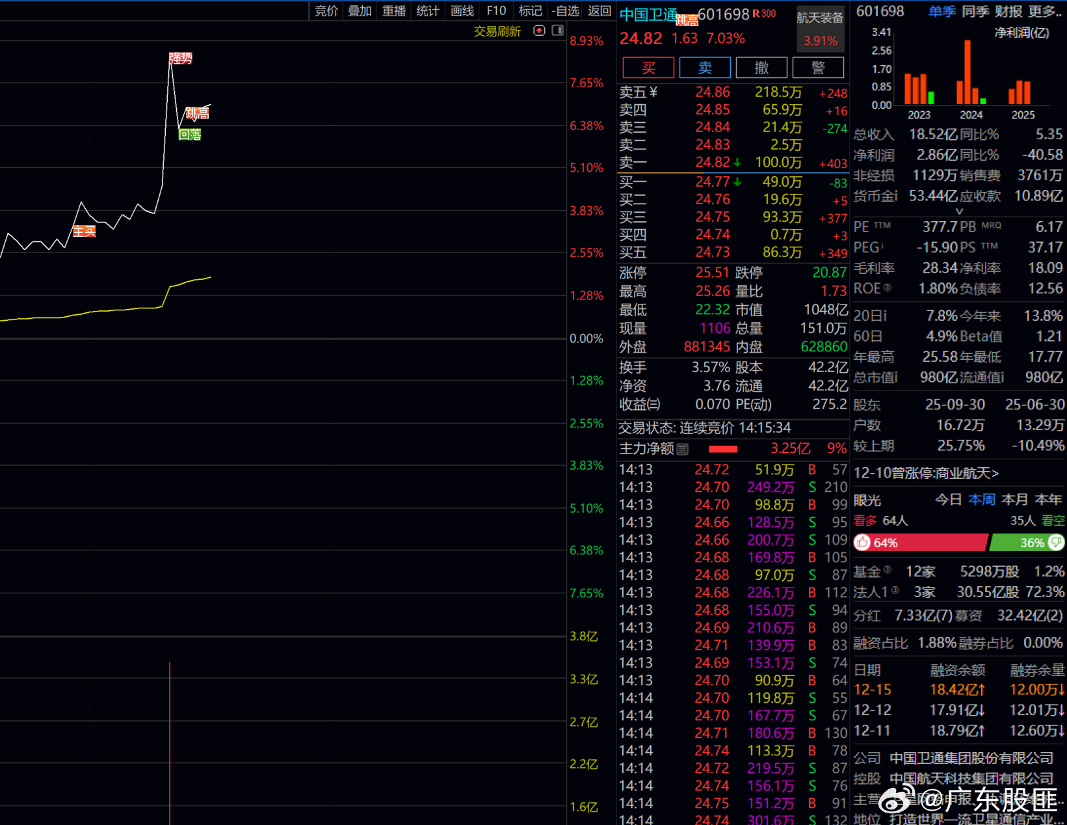Click the green 36% bearish bar

click(x=1027, y=543)
